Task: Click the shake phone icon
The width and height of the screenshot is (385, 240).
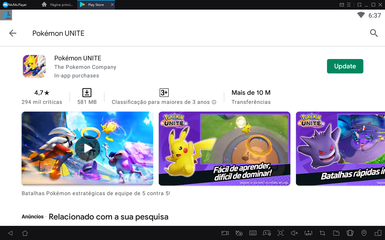Action: click(x=350, y=233)
